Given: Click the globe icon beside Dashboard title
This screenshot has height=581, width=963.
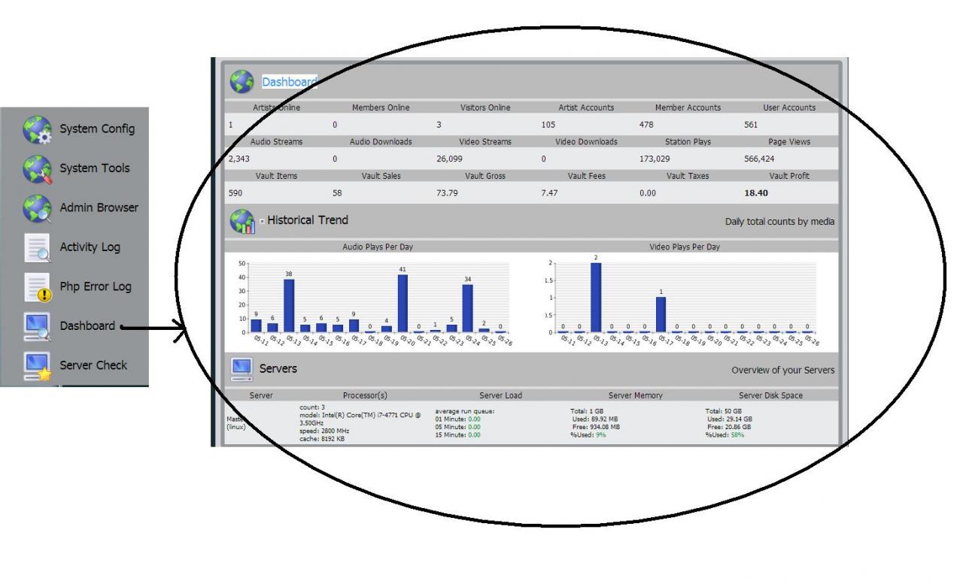Looking at the screenshot, I should point(242,81).
